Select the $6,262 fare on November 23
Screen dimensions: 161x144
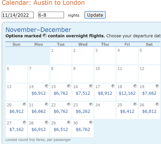coord(83,111)
